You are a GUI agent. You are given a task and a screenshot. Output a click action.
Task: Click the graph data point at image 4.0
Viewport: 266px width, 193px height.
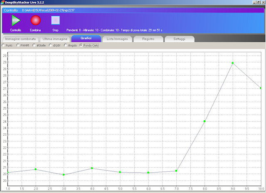pyautogui.click(x=92, y=168)
